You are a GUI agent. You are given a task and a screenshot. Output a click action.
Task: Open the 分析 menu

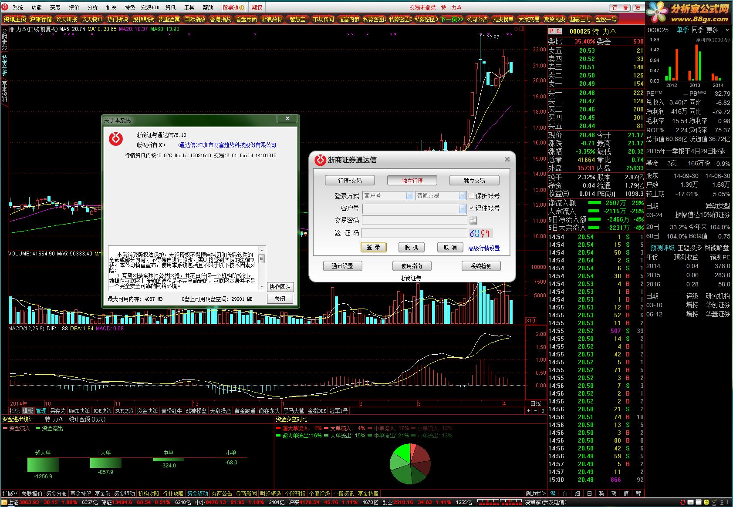[93, 7]
